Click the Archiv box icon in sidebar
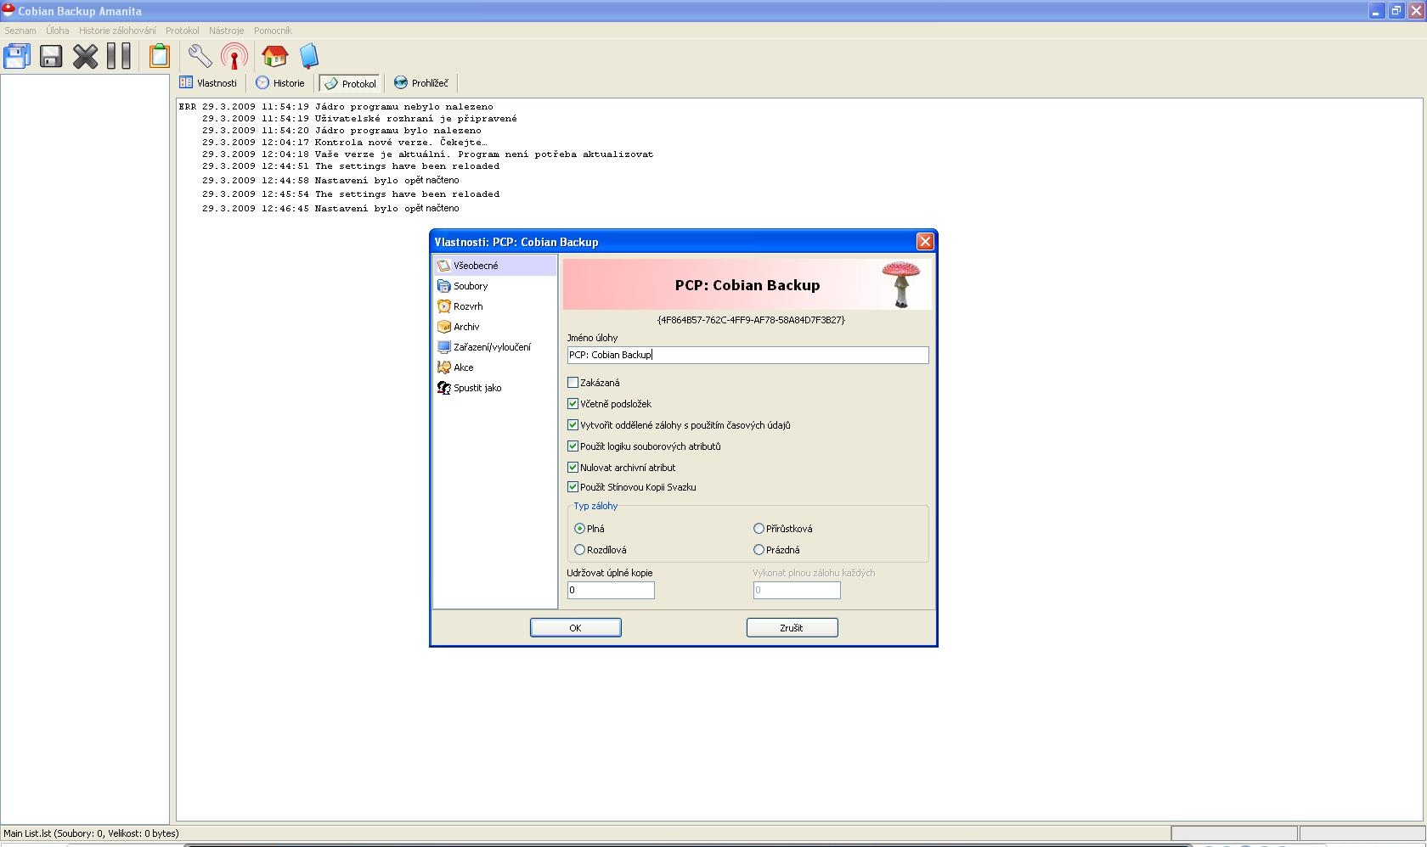 click(443, 327)
